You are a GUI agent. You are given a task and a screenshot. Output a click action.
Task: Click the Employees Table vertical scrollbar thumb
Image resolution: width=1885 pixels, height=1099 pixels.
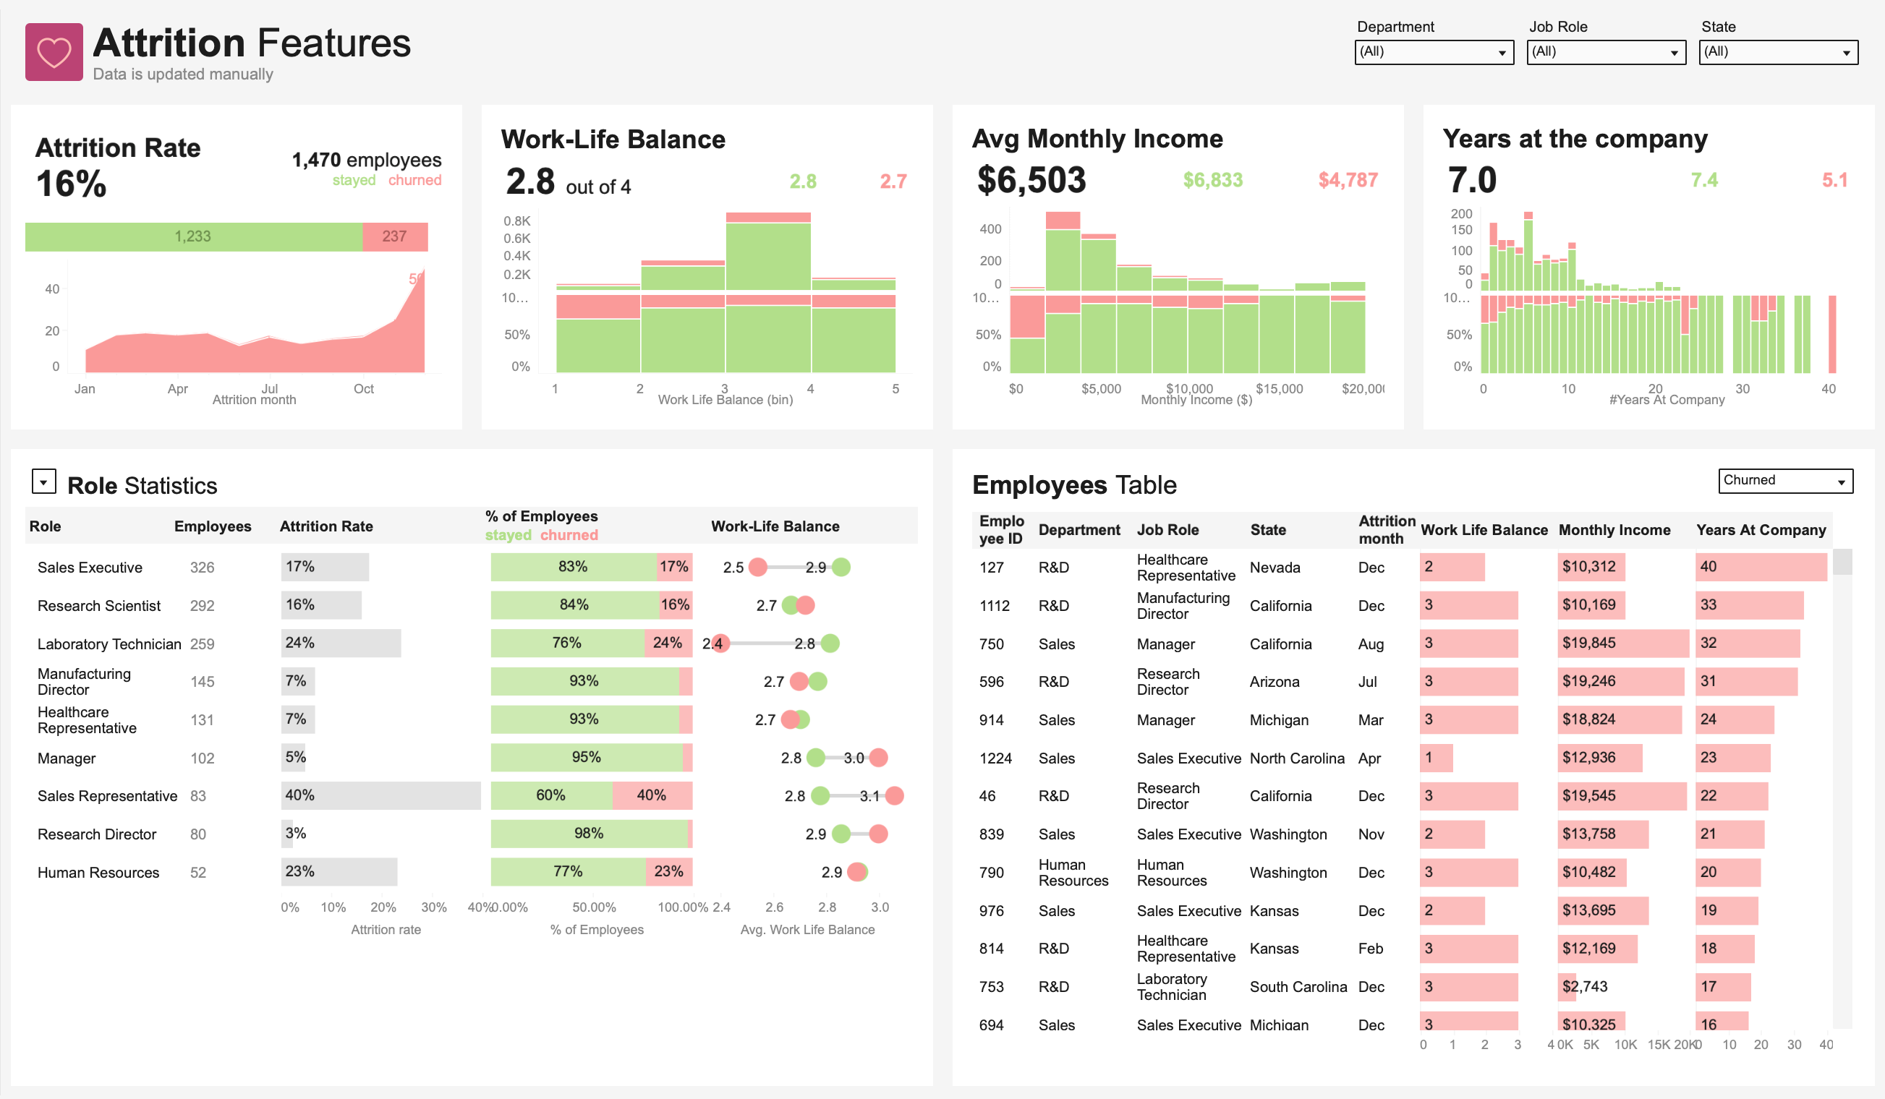[1842, 562]
